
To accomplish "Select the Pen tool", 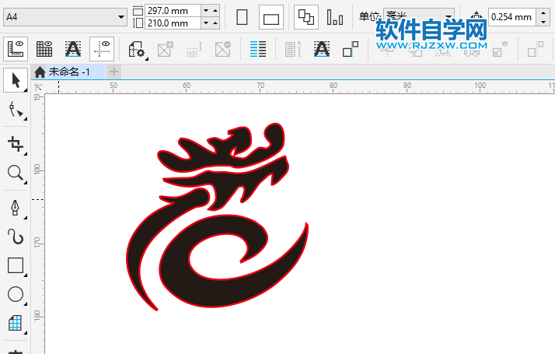I will [16, 208].
